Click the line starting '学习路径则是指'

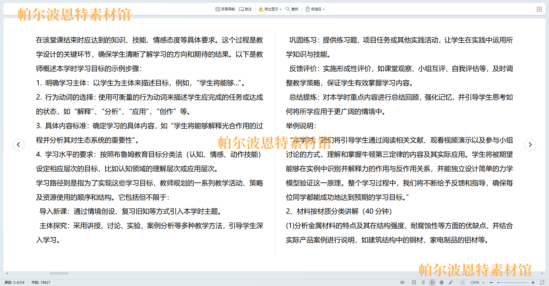(150, 183)
